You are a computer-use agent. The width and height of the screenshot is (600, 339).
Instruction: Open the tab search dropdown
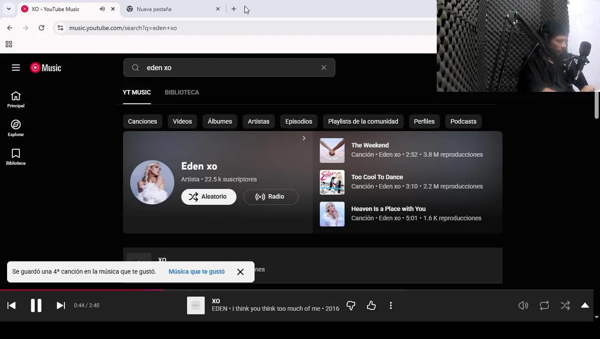[8, 9]
